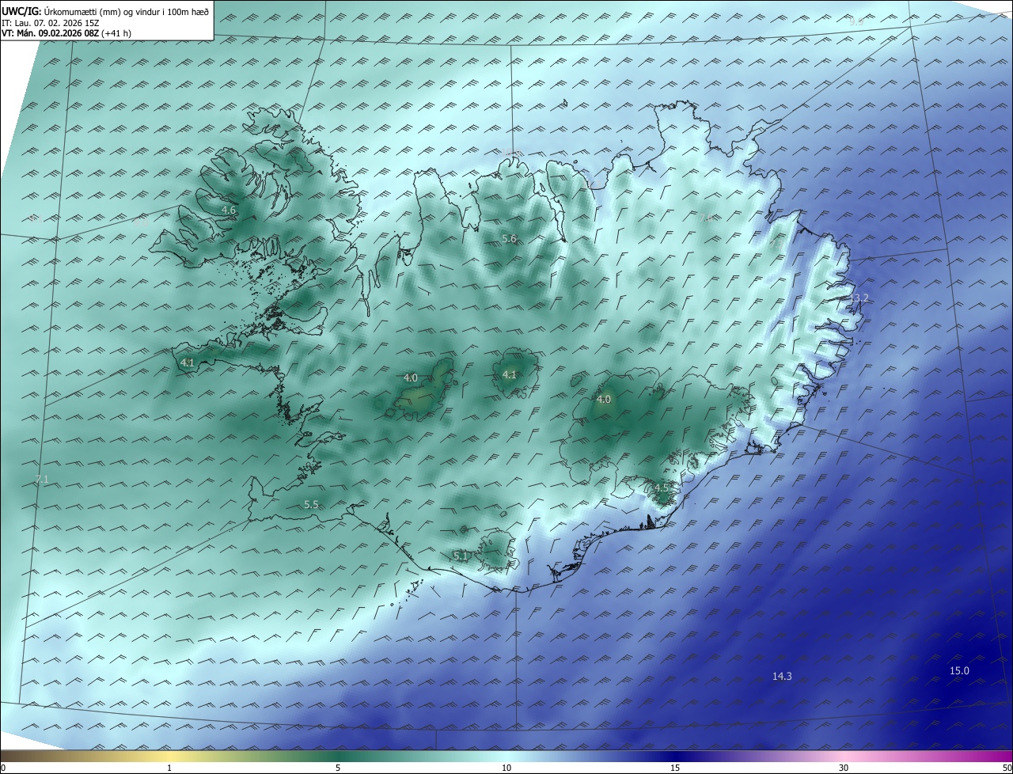Click the "5" tick label on the color scale

(338, 768)
